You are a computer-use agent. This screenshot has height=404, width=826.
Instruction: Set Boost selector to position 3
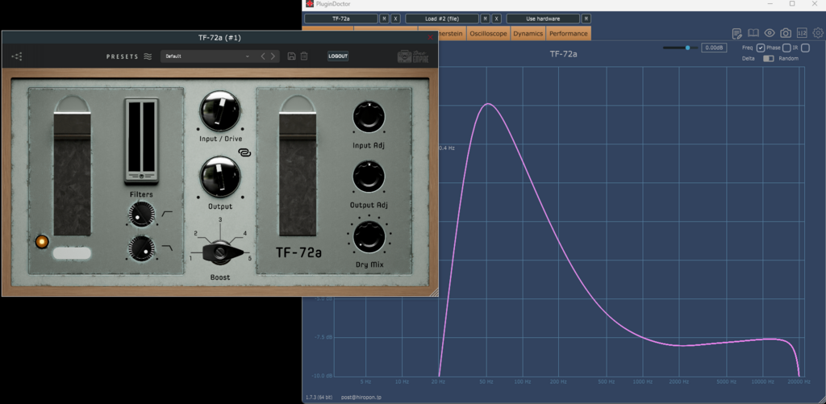click(220, 219)
